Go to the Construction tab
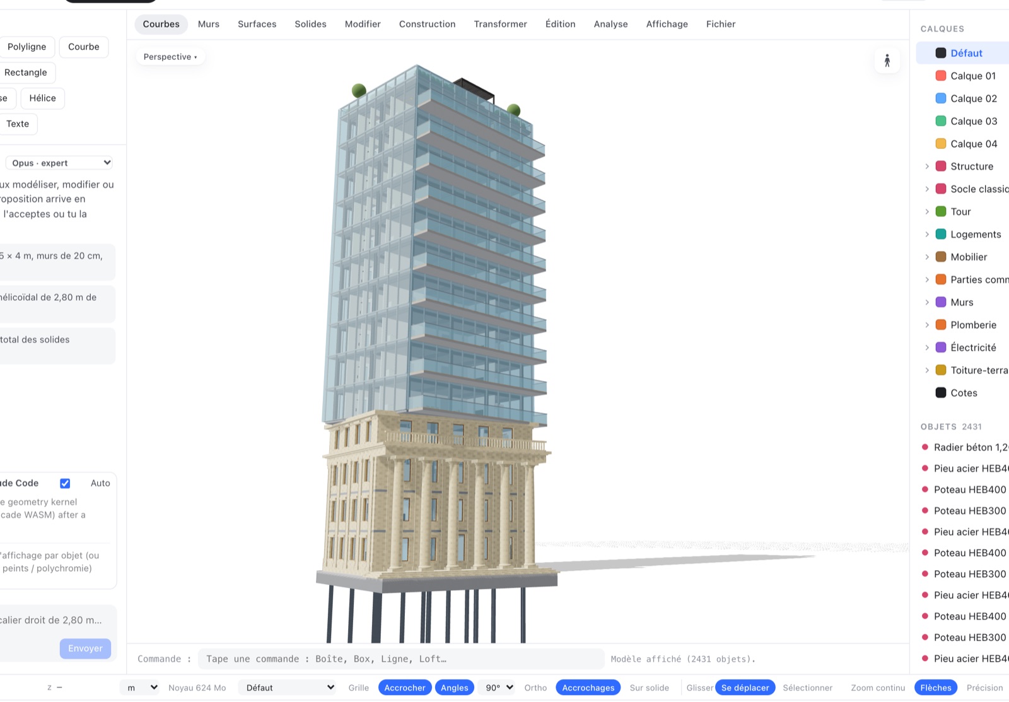 click(x=427, y=24)
